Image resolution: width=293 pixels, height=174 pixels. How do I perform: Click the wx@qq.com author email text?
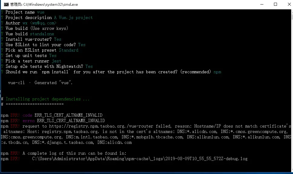(x=43, y=23)
